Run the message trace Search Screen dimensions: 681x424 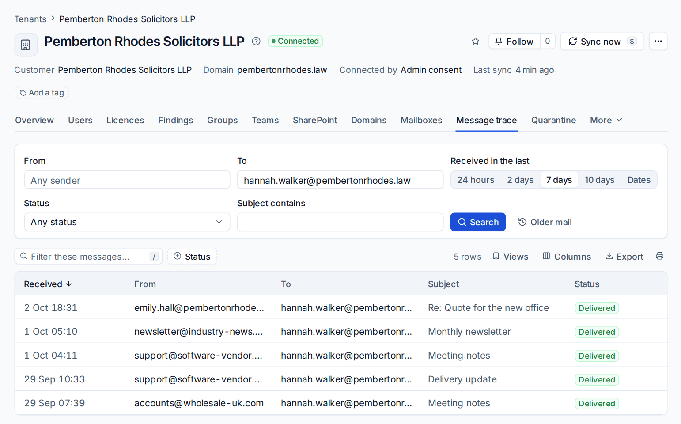coord(478,222)
